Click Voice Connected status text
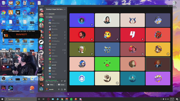 (52, 80)
